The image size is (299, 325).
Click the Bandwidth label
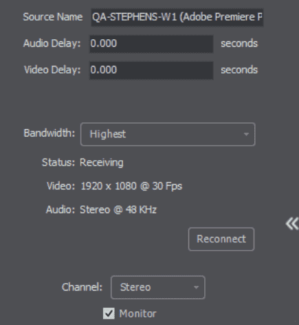[x=49, y=133]
